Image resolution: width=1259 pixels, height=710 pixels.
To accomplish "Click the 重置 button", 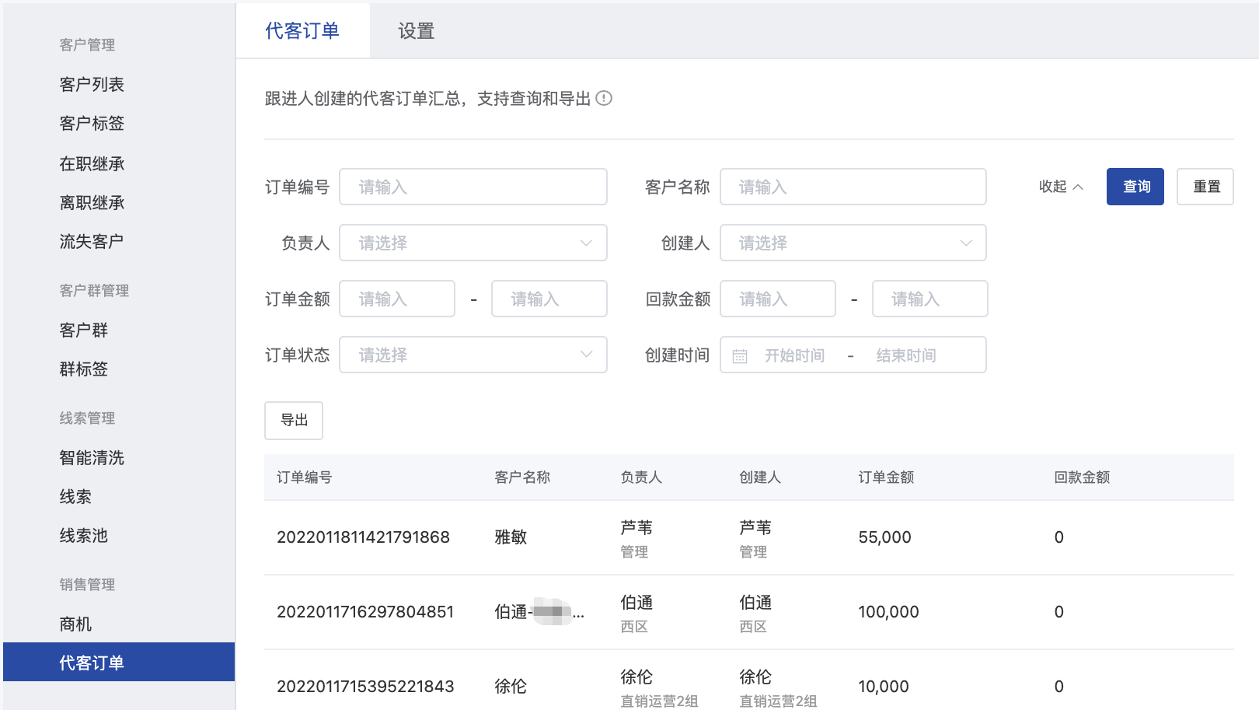I will coord(1205,187).
